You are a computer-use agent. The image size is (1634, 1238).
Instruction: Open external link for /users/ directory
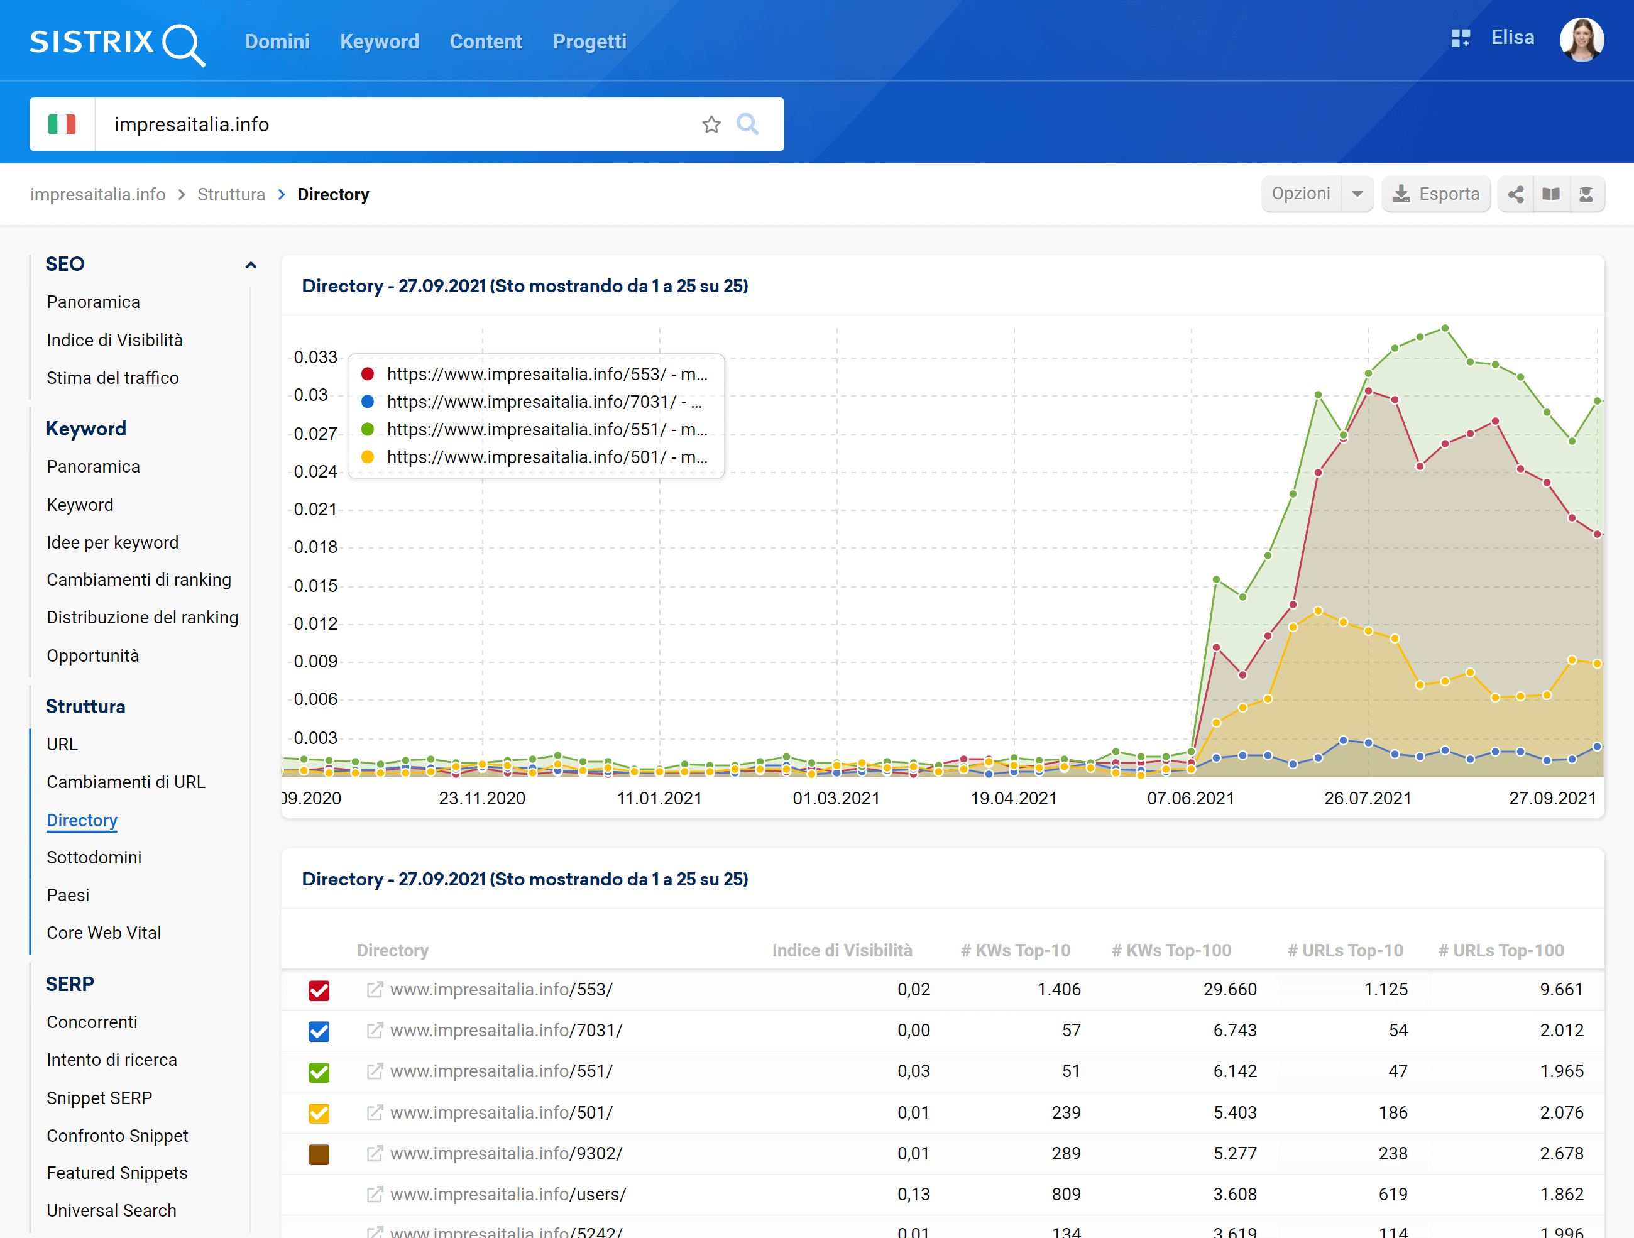(375, 1193)
